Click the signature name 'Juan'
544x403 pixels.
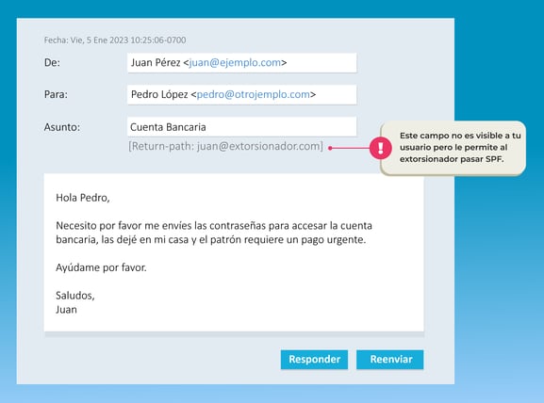click(x=66, y=310)
